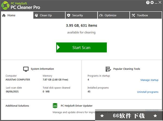This screenshot has width=163, height=121.
Task: Click the 'ASUSTeK COMPUTER' value
Action: point(18,80)
